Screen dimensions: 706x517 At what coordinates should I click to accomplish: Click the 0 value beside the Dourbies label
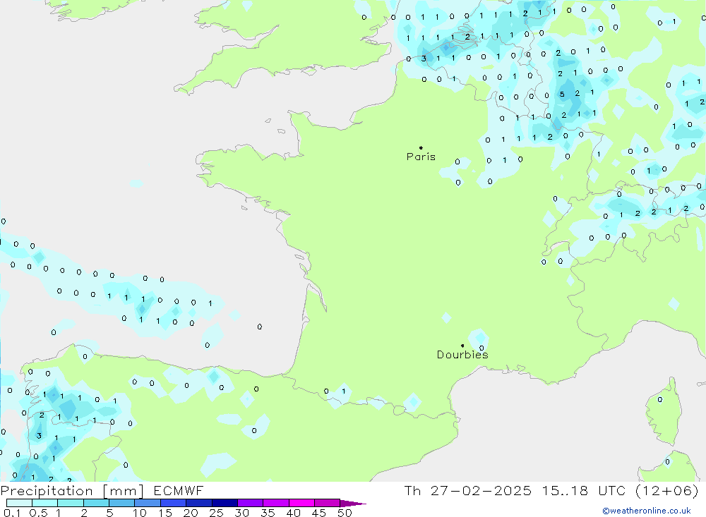pyautogui.click(x=481, y=348)
